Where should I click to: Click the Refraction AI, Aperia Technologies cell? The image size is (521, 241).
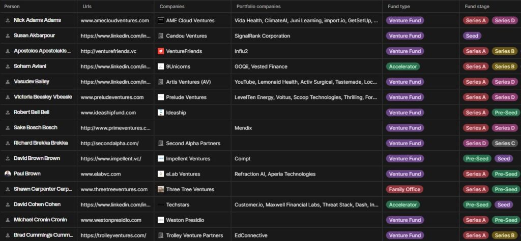(x=307, y=174)
